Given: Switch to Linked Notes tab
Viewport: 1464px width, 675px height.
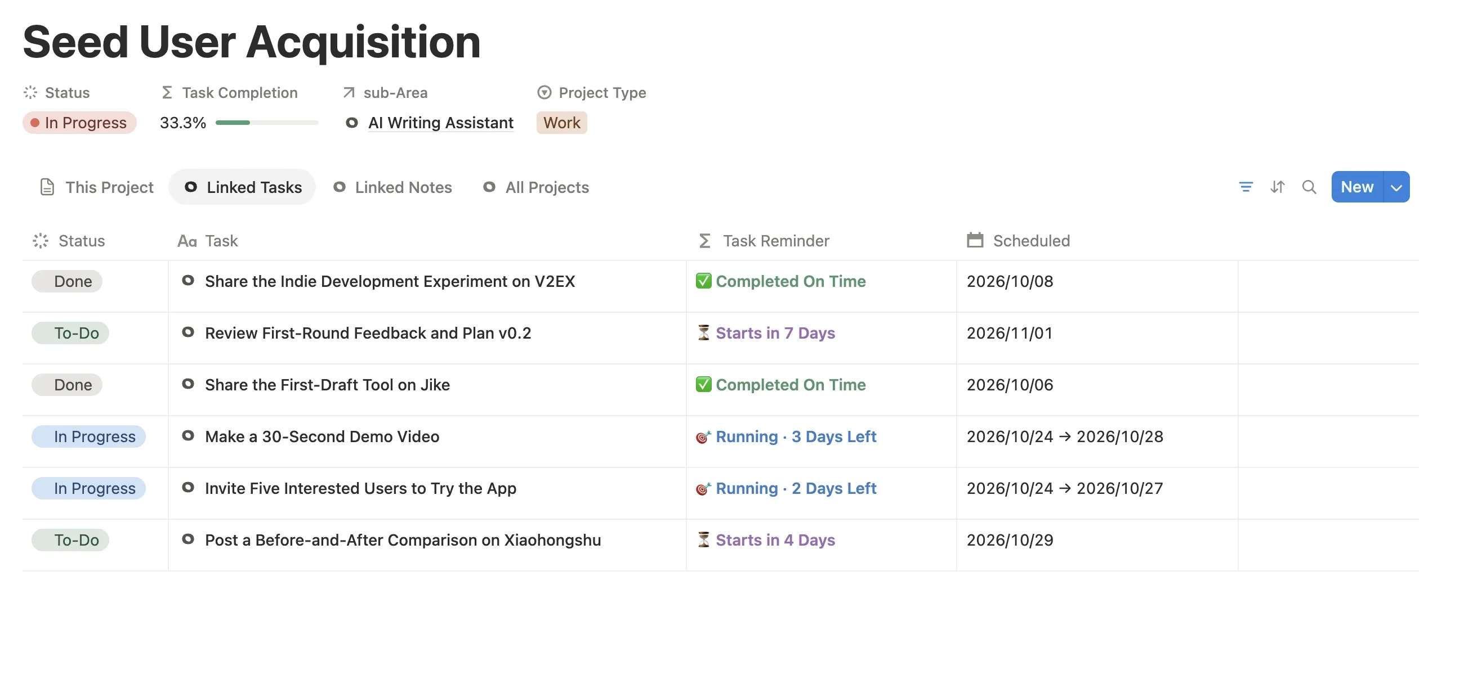Looking at the screenshot, I should 392,187.
